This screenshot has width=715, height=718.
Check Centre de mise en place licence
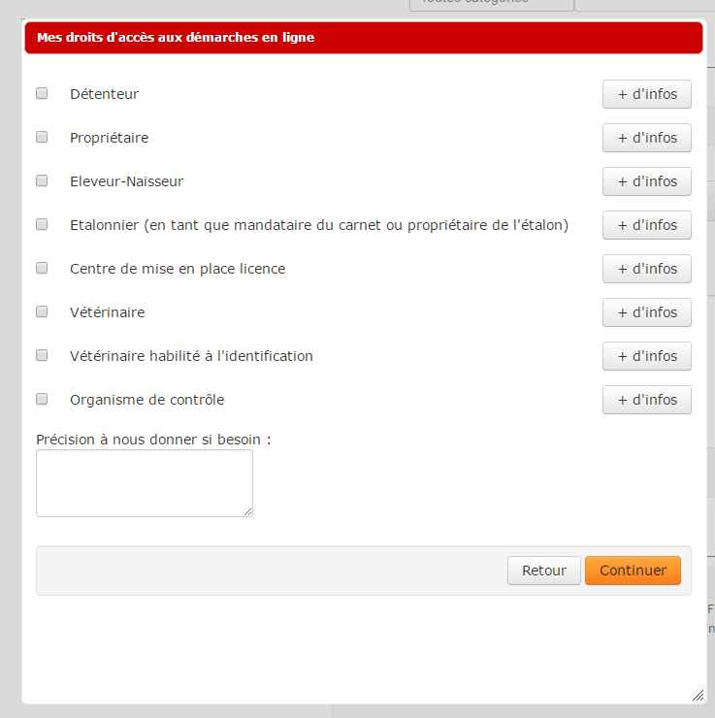pos(42,268)
